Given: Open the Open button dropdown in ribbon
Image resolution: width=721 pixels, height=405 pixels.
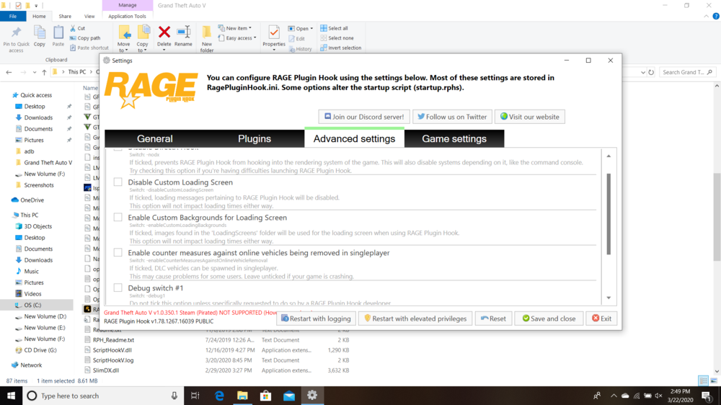Looking at the screenshot, I should click(x=311, y=29).
